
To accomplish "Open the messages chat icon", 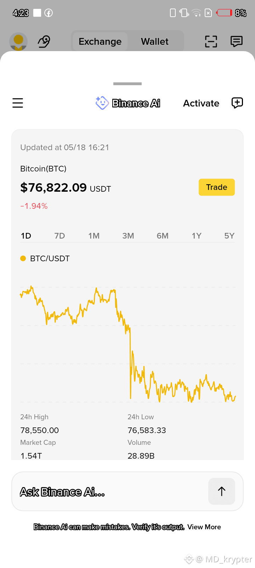I will point(236,42).
